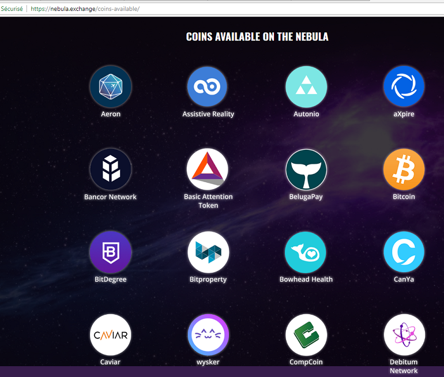
Task: Click the CanYa blue C logo
Action: [x=404, y=252]
